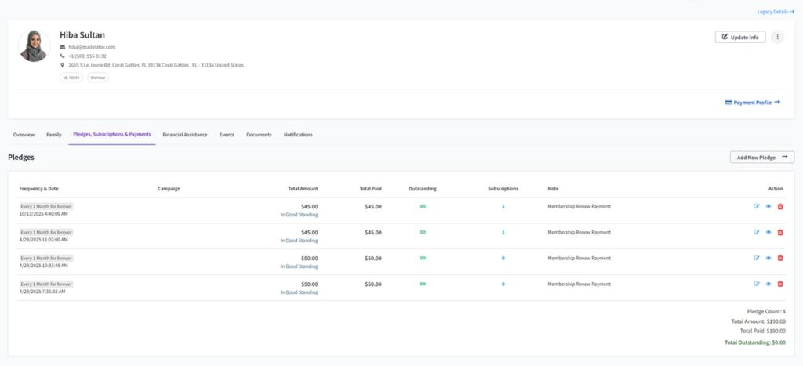
Task: Edit the 4/29/2025 11:02:00 AM pledge
Action: 757,232
